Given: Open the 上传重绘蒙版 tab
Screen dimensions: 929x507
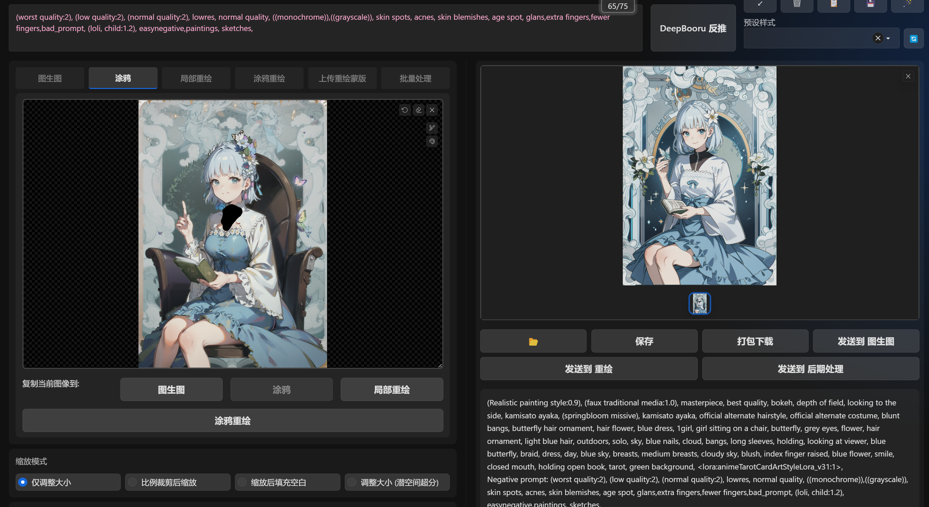Looking at the screenshot, I should (342, 78).
